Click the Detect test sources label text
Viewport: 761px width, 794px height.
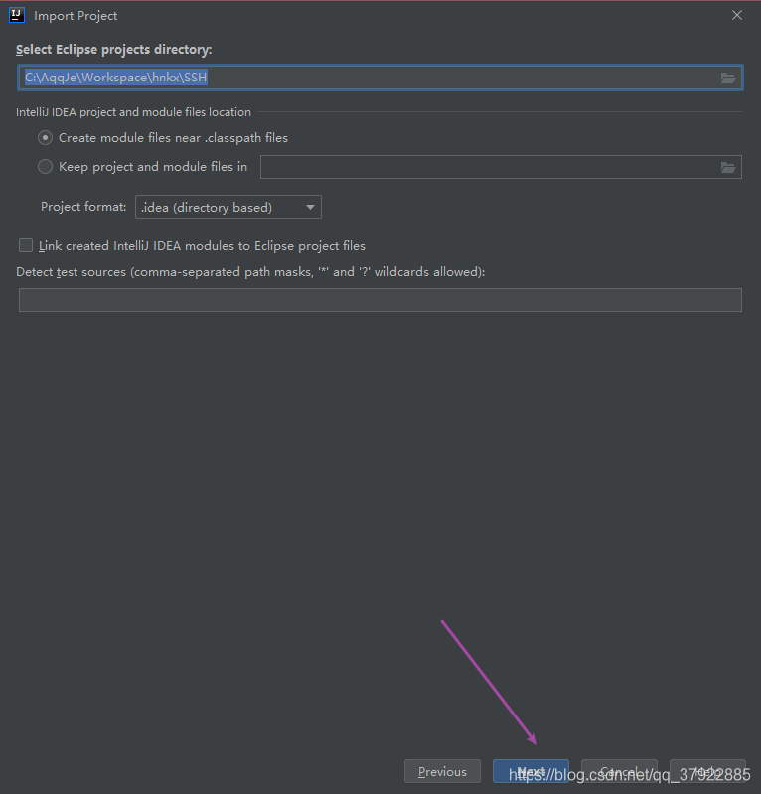250,272
